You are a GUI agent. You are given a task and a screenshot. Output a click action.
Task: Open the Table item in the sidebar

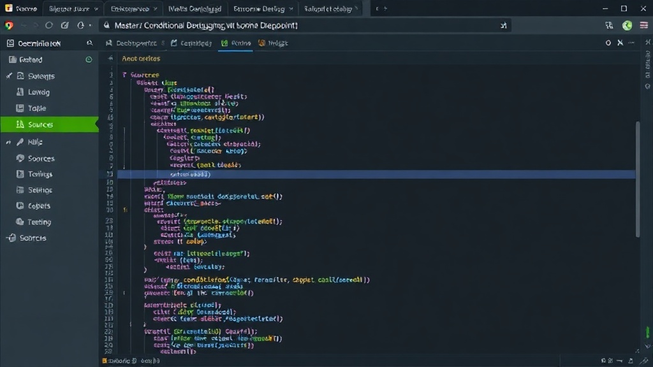click(x=36, y=108)
